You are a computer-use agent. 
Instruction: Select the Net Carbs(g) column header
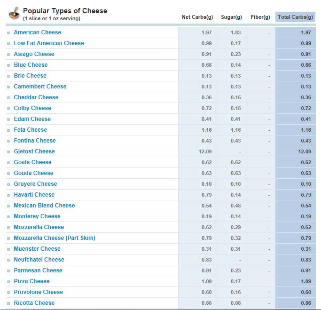[x=197, y=17]
